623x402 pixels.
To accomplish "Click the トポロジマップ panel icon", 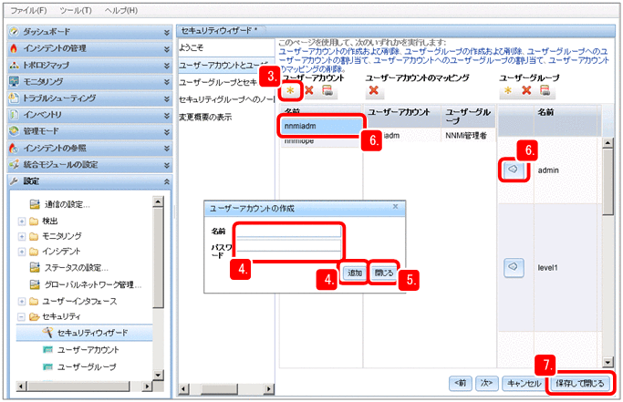I will pos(15,65).
